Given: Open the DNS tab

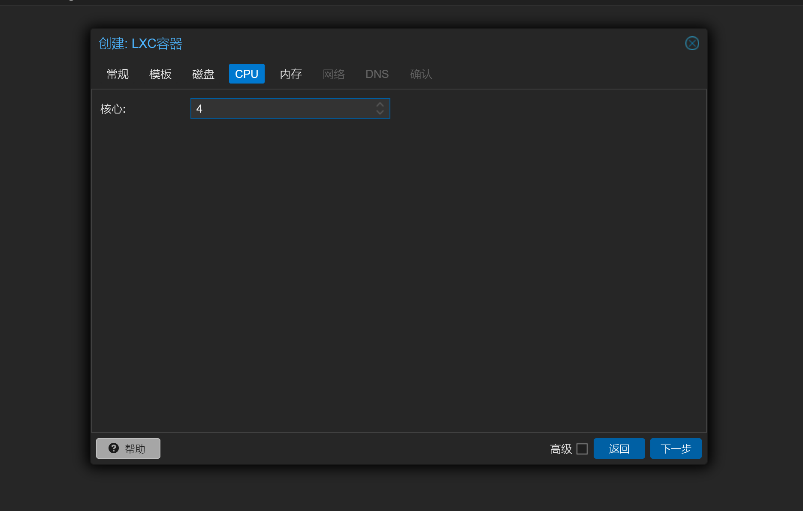Looking at the screenshot, I should coord(377,74).
